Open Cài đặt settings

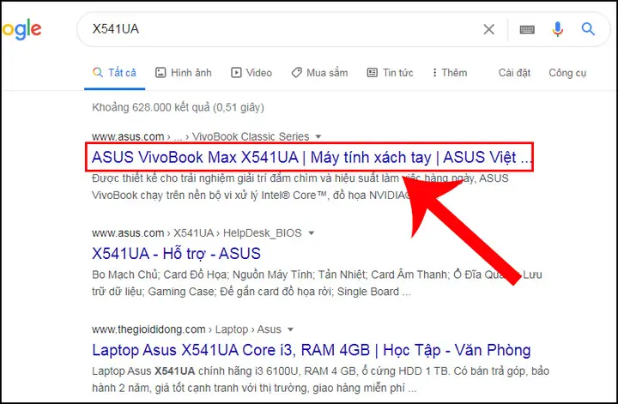tap(514, 73)
